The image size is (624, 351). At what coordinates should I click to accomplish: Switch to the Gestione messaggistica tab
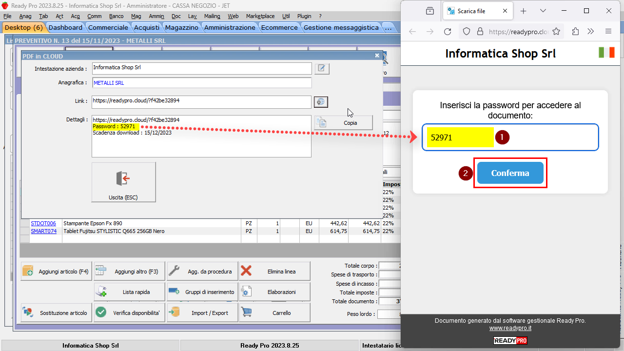(x=341, y=28)
